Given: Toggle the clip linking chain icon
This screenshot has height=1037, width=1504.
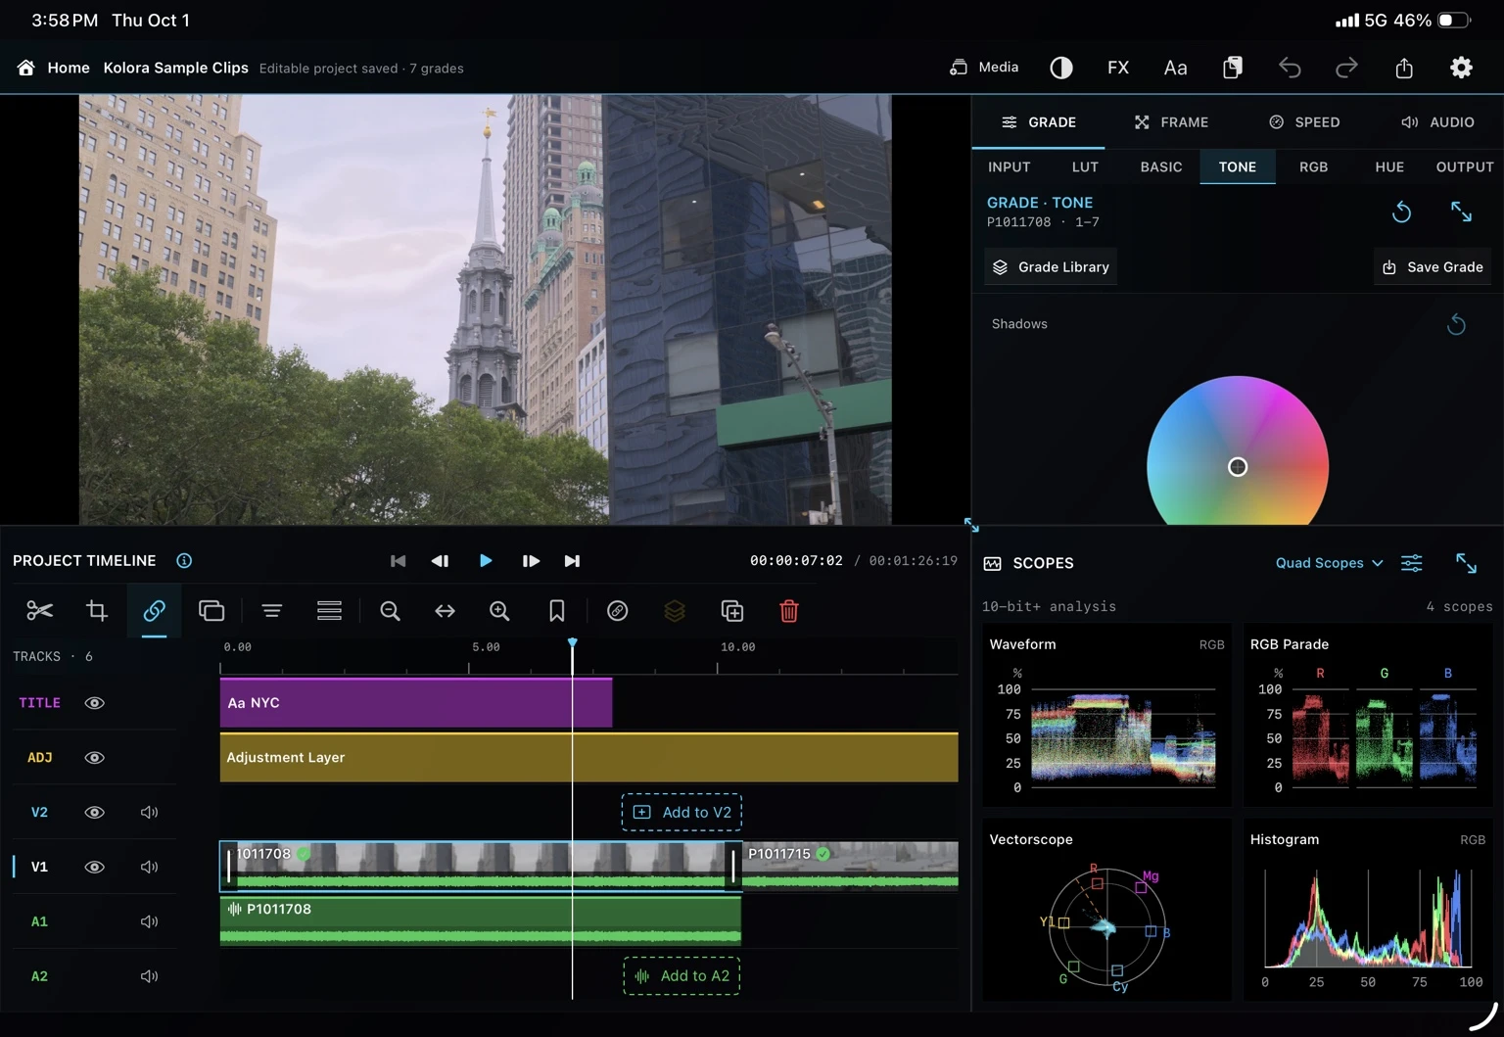Looking at the screenshot, I should 154,611.
